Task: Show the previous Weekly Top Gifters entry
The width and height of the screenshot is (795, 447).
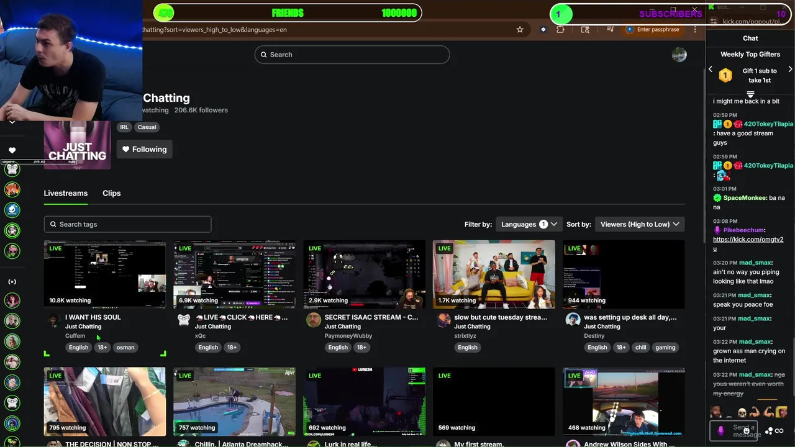Action: (x=711, y=70)
